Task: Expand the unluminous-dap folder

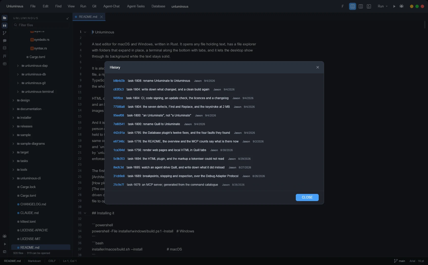Action: click(x=18, y=66)
